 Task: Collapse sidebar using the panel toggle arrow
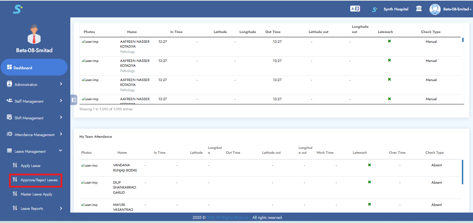[74, 100]
